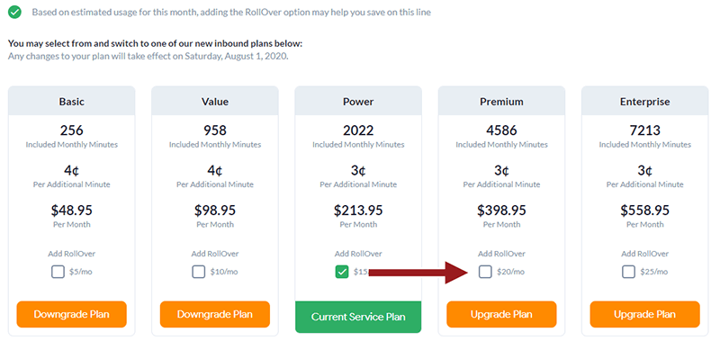The width and height of the screenshot is (720, 341).
Task: Tick the Premium plan $20/mo RollOver checkbox
Action: 485,272
